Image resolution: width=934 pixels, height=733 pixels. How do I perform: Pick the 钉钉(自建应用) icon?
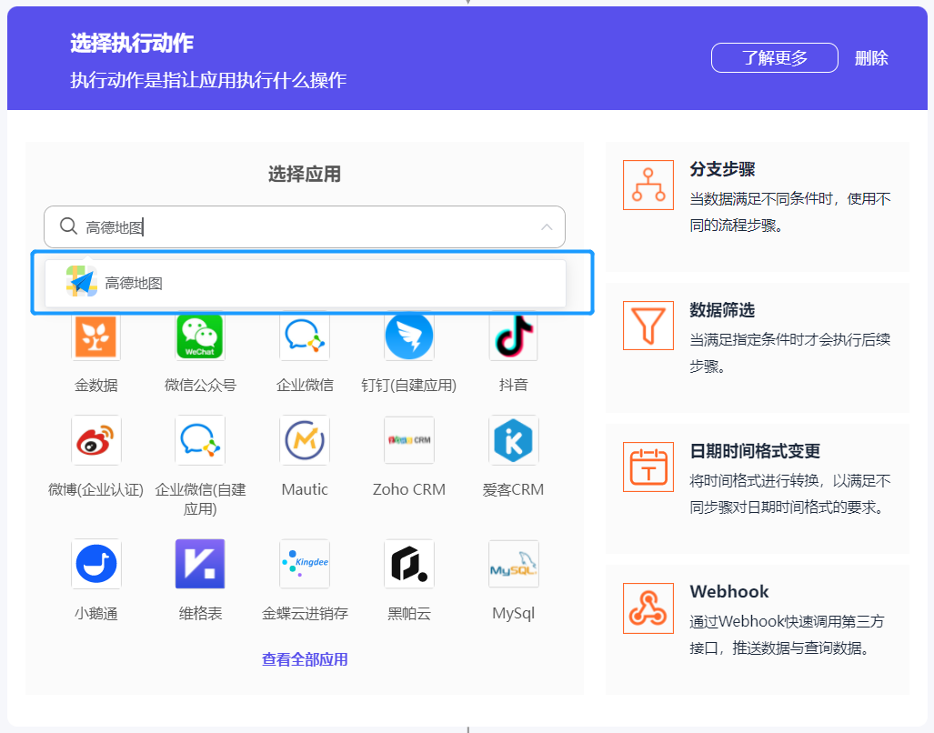[x=409, y=336]
